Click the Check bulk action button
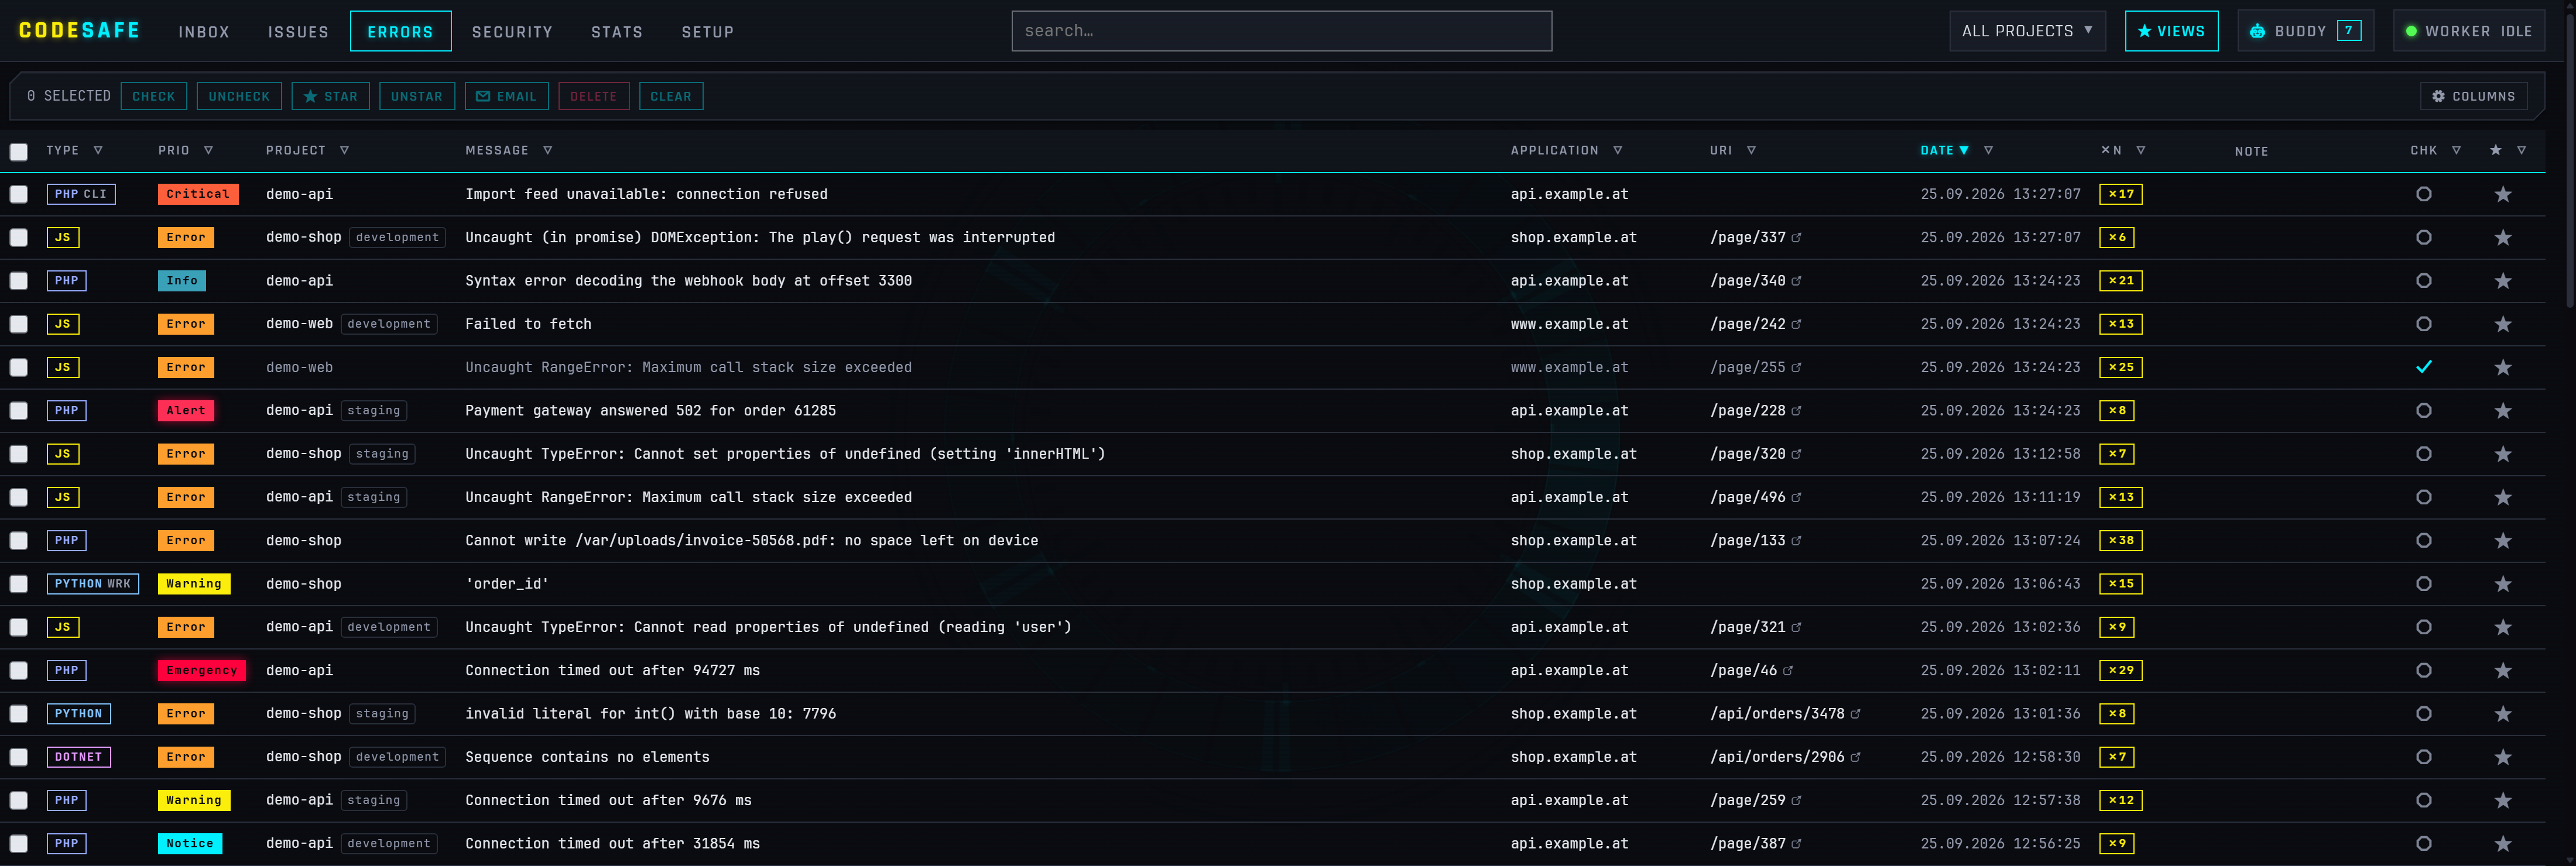This screenshot has height=866, width=2576. [x=153, y=96]
